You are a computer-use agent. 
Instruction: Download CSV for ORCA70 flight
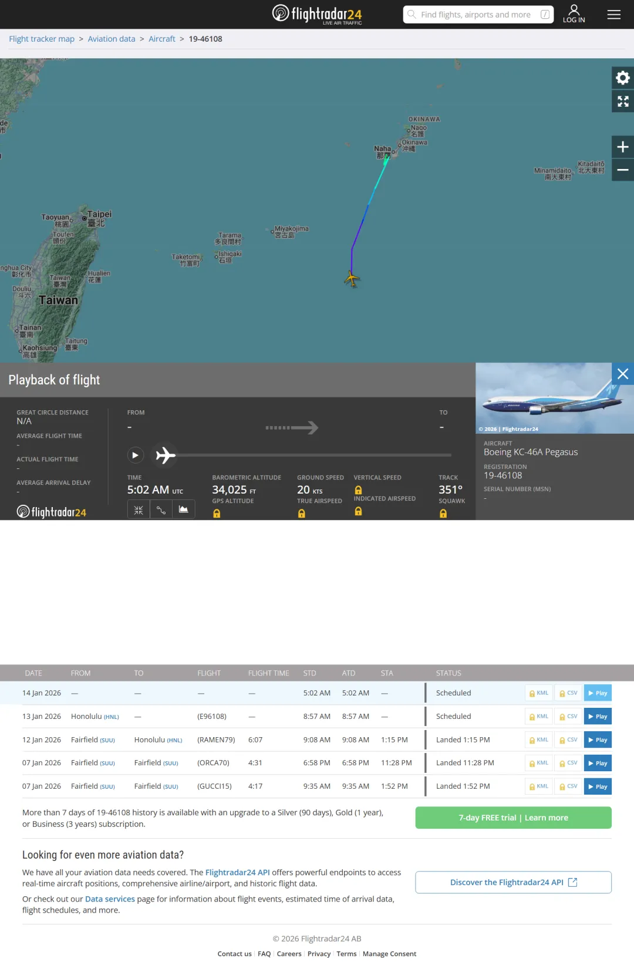pyautogui.click(x=568, y=763)
